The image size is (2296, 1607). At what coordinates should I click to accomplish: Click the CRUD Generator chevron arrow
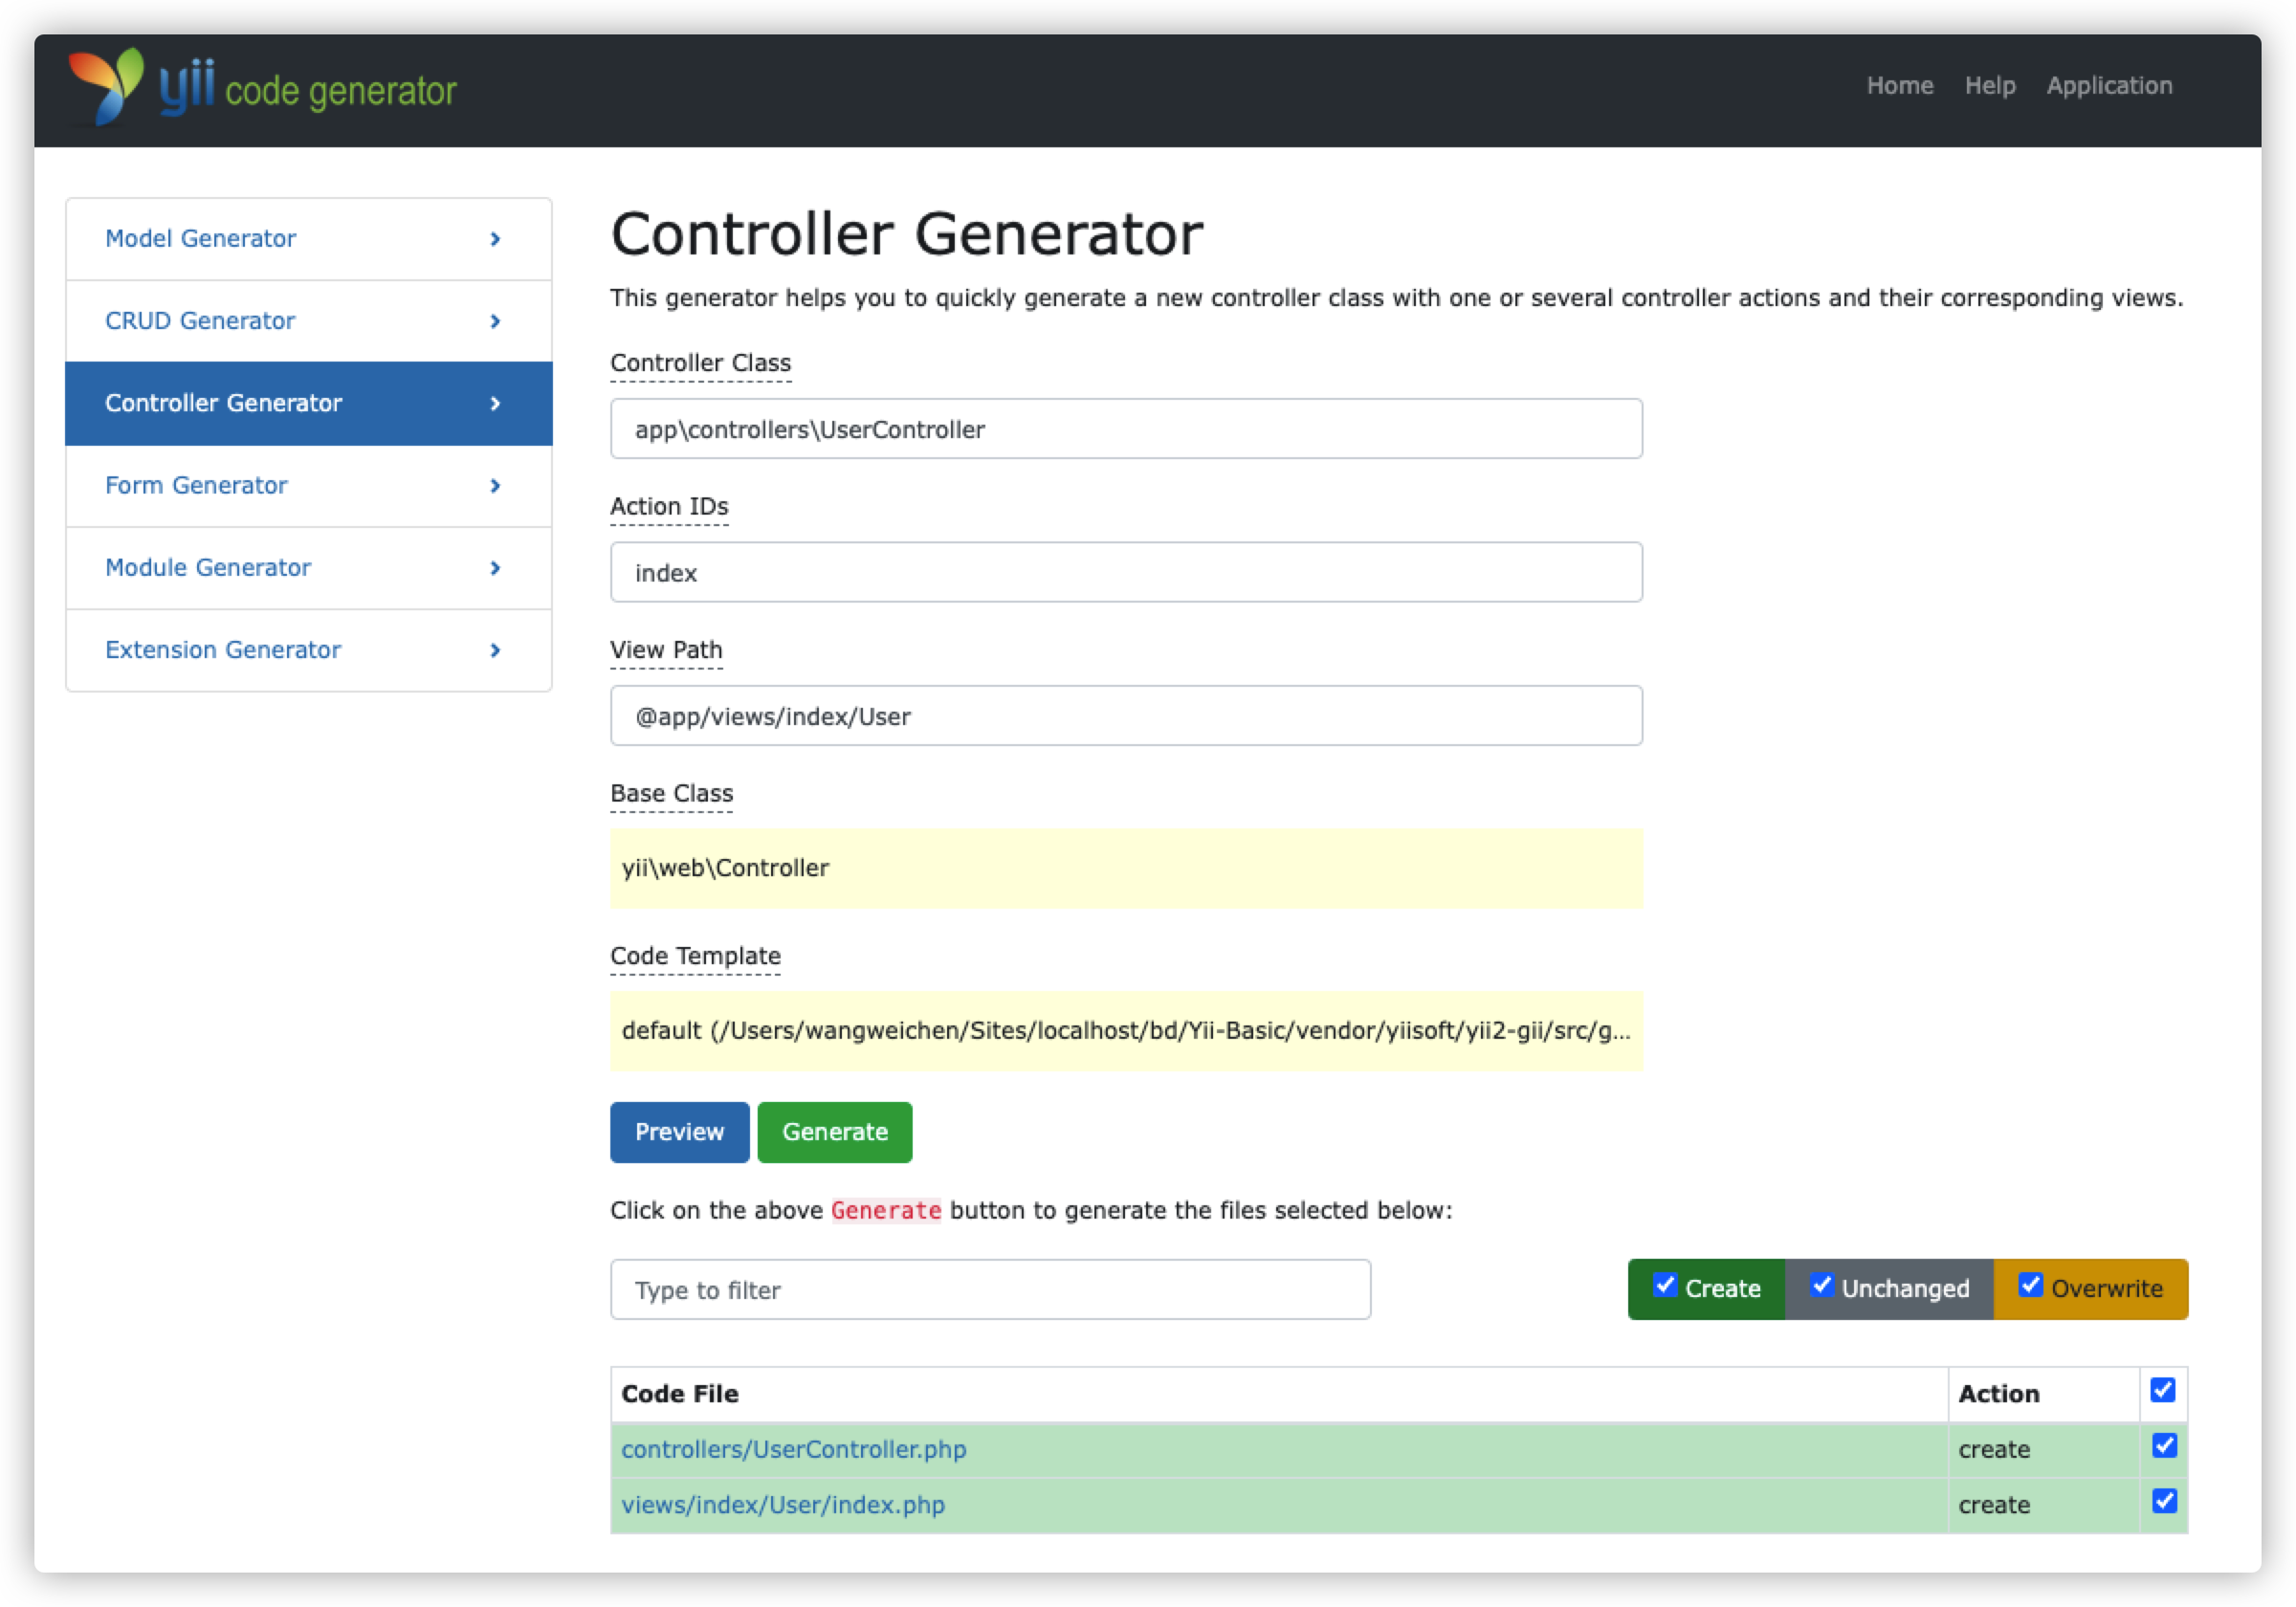point(495,321)
